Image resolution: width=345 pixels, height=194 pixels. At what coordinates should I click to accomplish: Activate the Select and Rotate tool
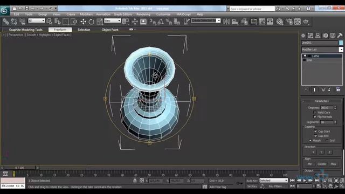(x=91, y=22)
